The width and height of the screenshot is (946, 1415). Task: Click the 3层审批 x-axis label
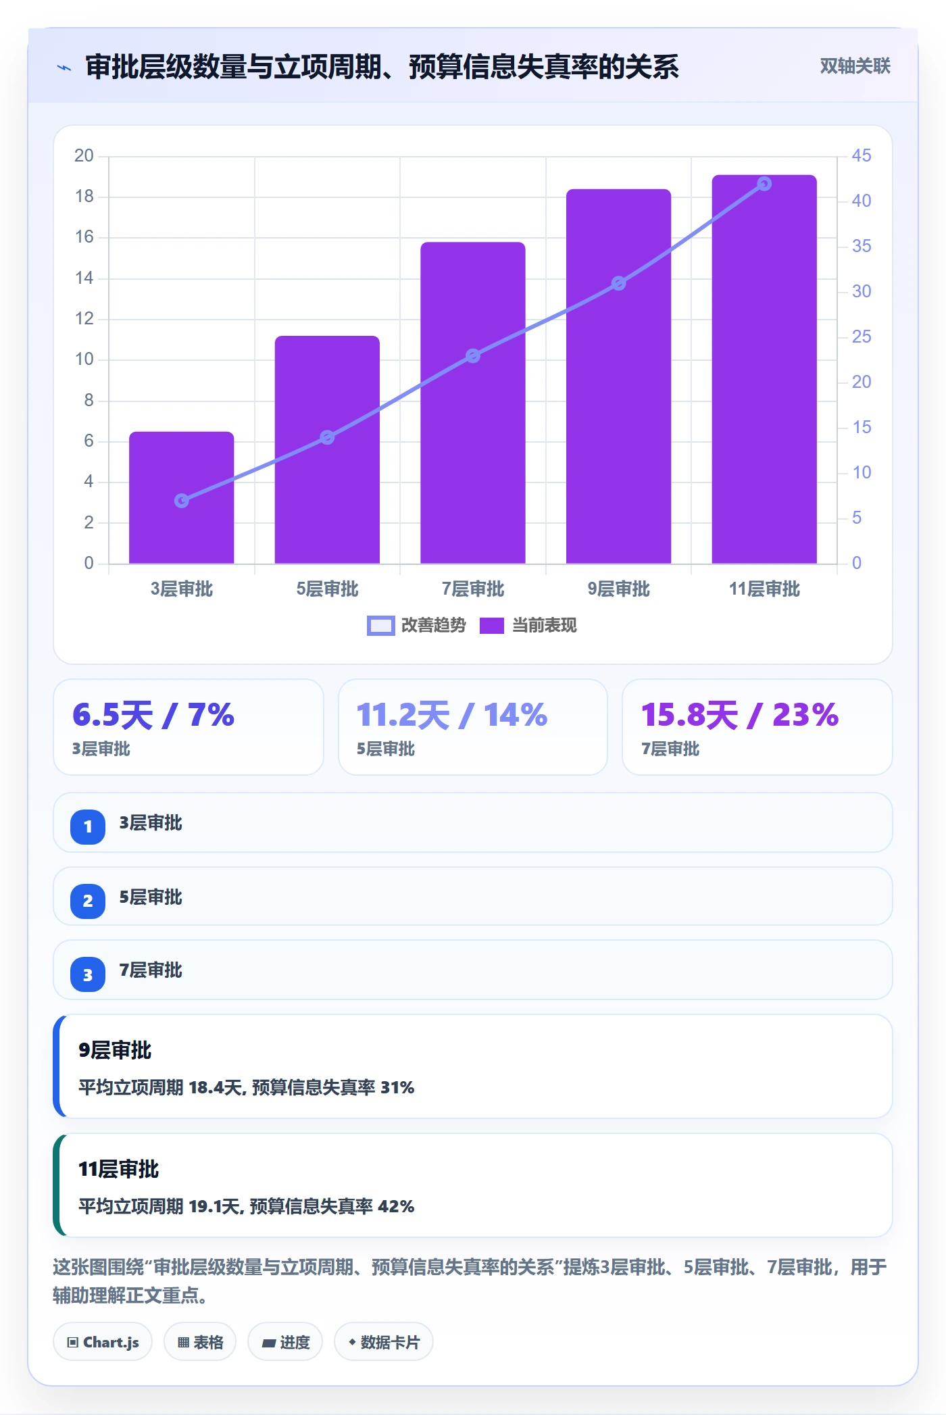[x=182, y=589]
